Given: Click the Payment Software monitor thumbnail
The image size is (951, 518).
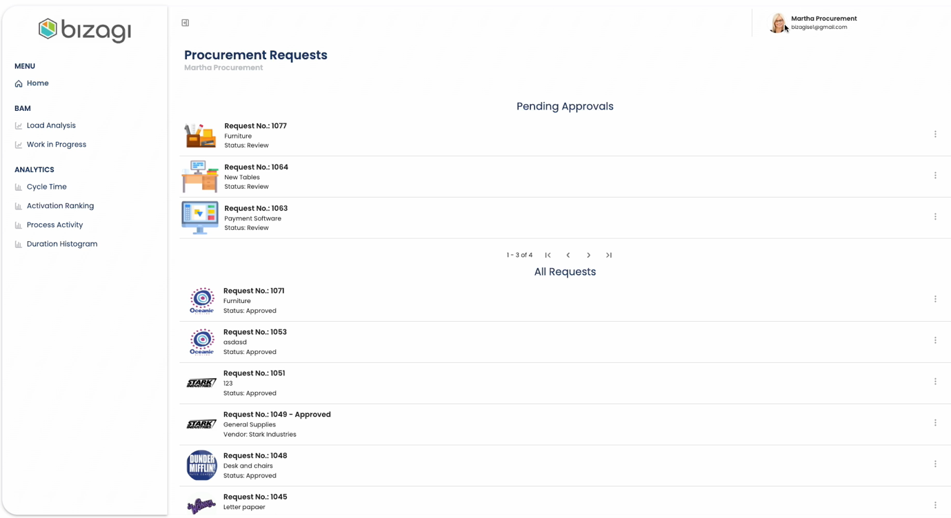Looking at the screenshot, I should [x=200, y=218].
